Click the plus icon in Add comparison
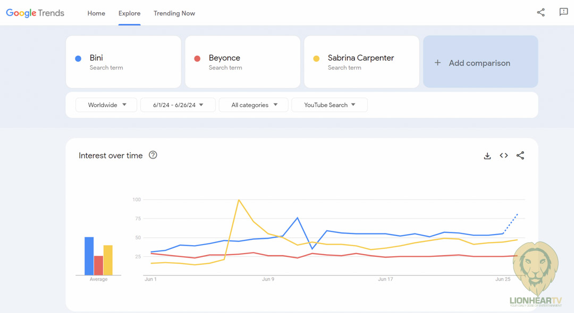Image resolution: width=574 pixels, height=313 pixels. (x=437, y=63)
